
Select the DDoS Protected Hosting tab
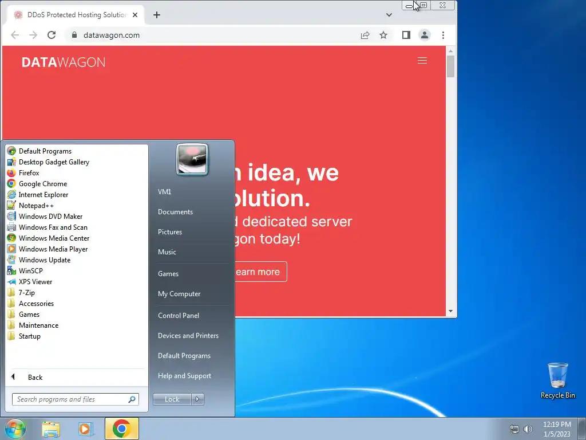(x=76, y=15)
